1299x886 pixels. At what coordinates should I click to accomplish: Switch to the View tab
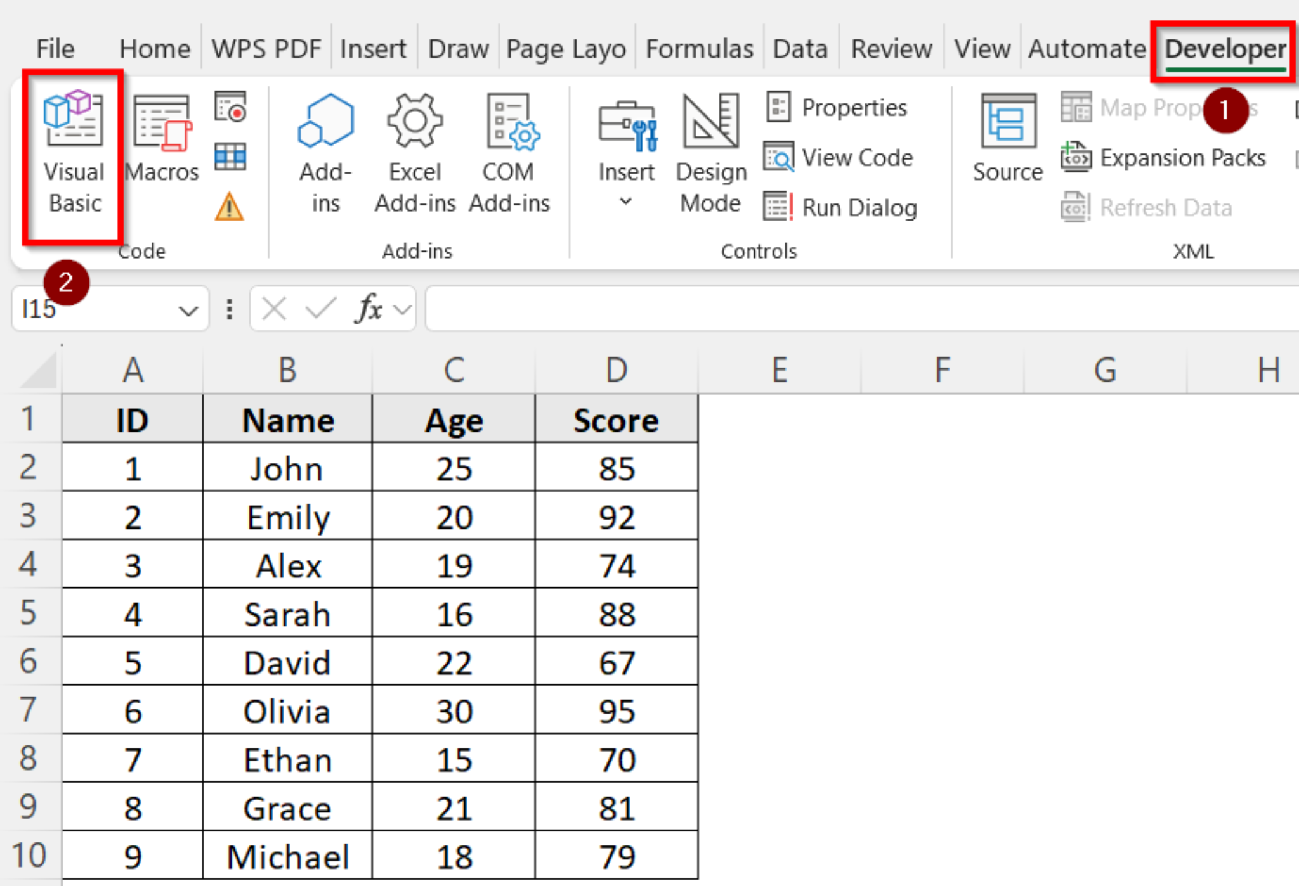[982, 49]
